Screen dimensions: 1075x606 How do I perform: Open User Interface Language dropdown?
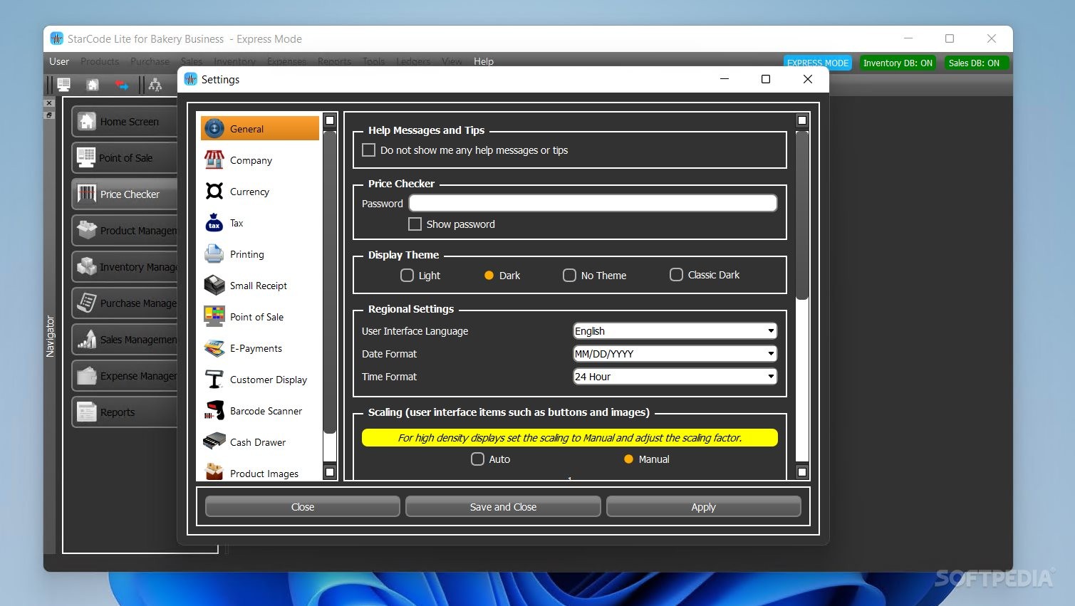pos(675,331)
